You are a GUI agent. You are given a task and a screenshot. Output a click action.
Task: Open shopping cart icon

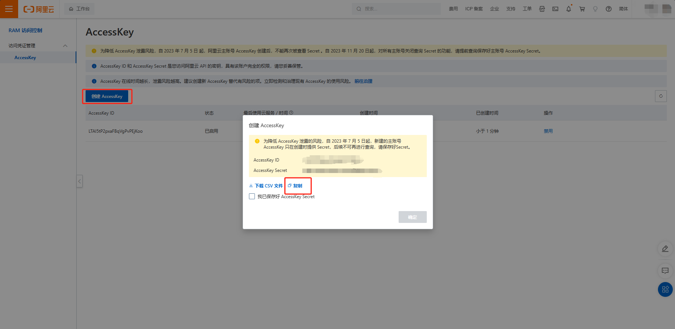tap(582, 9)
